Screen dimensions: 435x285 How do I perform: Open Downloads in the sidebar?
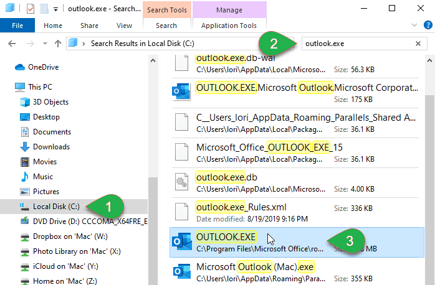pyautogui.click(x=51, y=147)
